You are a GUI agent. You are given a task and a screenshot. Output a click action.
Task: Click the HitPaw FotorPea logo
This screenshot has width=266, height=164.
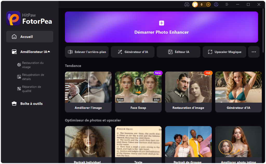point(29,18)
